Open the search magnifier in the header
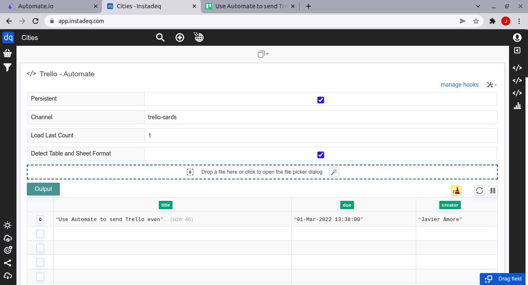Image resolution: width=528 pixels, height=285 pixels. tap(160, 38)
